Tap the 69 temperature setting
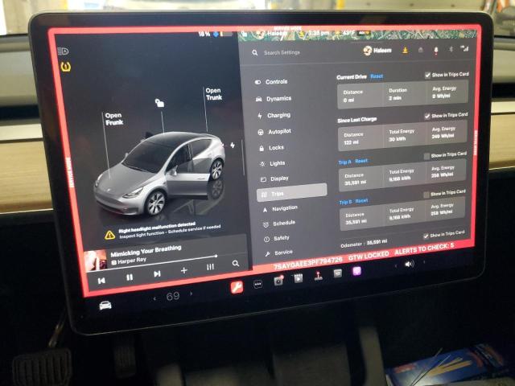 point(173,297)
